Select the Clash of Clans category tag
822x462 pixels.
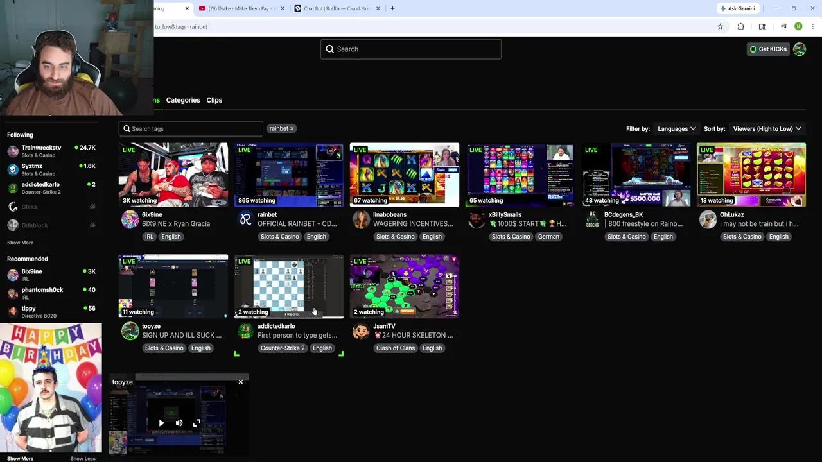coord(396,348)
